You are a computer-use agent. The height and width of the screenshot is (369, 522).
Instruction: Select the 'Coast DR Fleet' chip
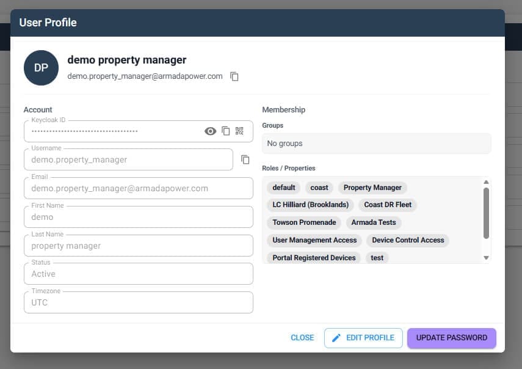point(388,205)
